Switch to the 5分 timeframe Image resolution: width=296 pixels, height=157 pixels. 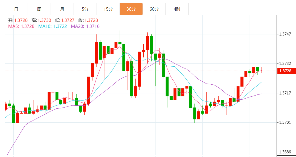pyautogui.click(x=85, y=9)
